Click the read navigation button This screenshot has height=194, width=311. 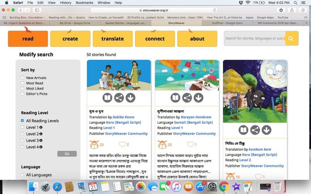point(28,39)
